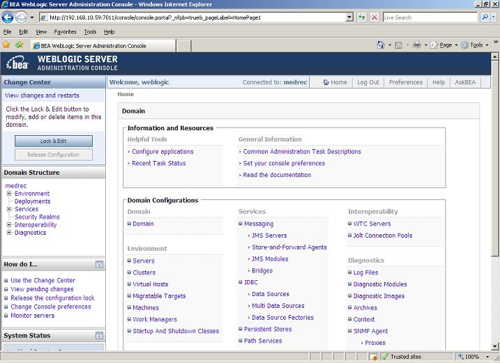The height and width of the screenshot is (363, 500).
Task: Click the Lock & Edit button
Action: (x=54, y=141)
